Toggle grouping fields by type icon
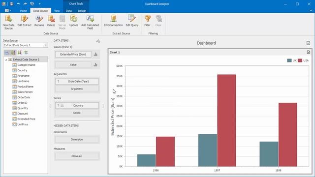This screenshot has height=177, width=315. (7, 53)
